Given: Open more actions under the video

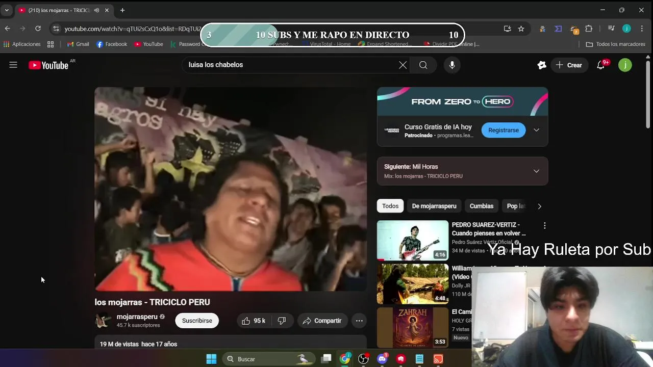Looking at the screenshot, I should click(x=359, y=321).
